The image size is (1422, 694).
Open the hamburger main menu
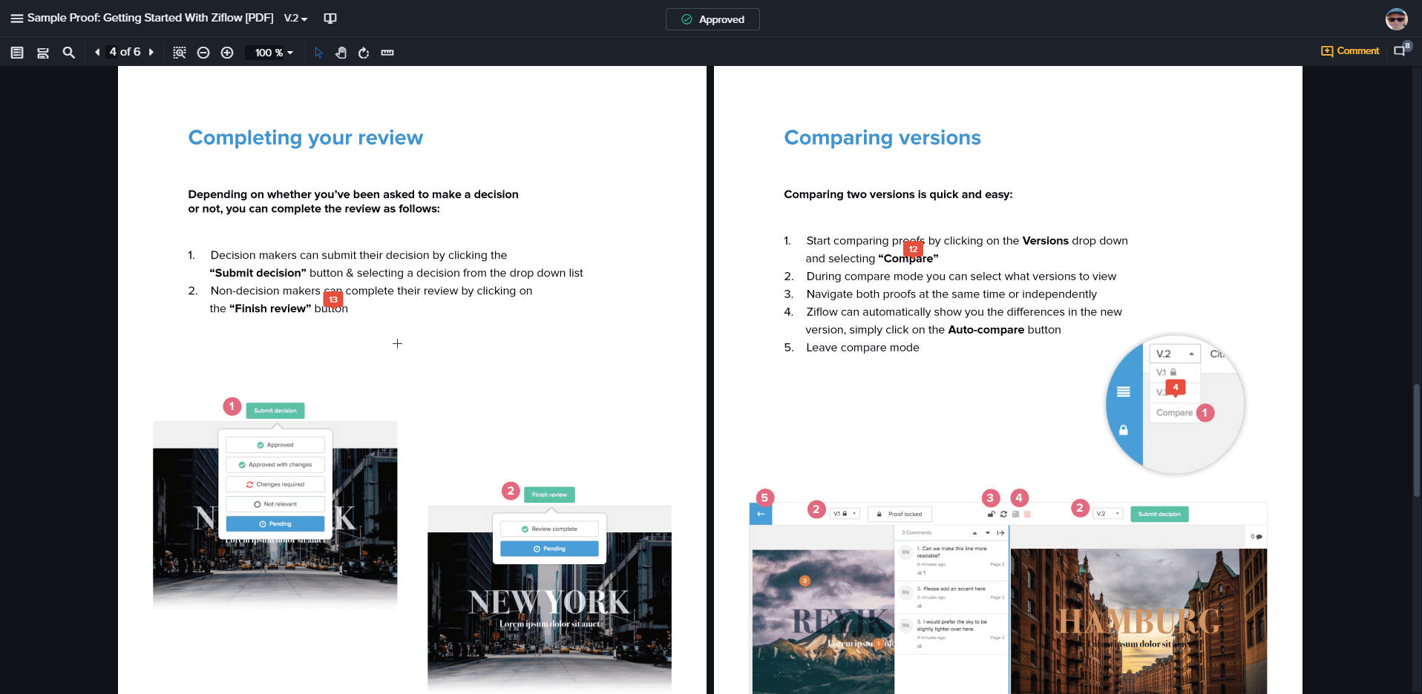click(16, 19)
